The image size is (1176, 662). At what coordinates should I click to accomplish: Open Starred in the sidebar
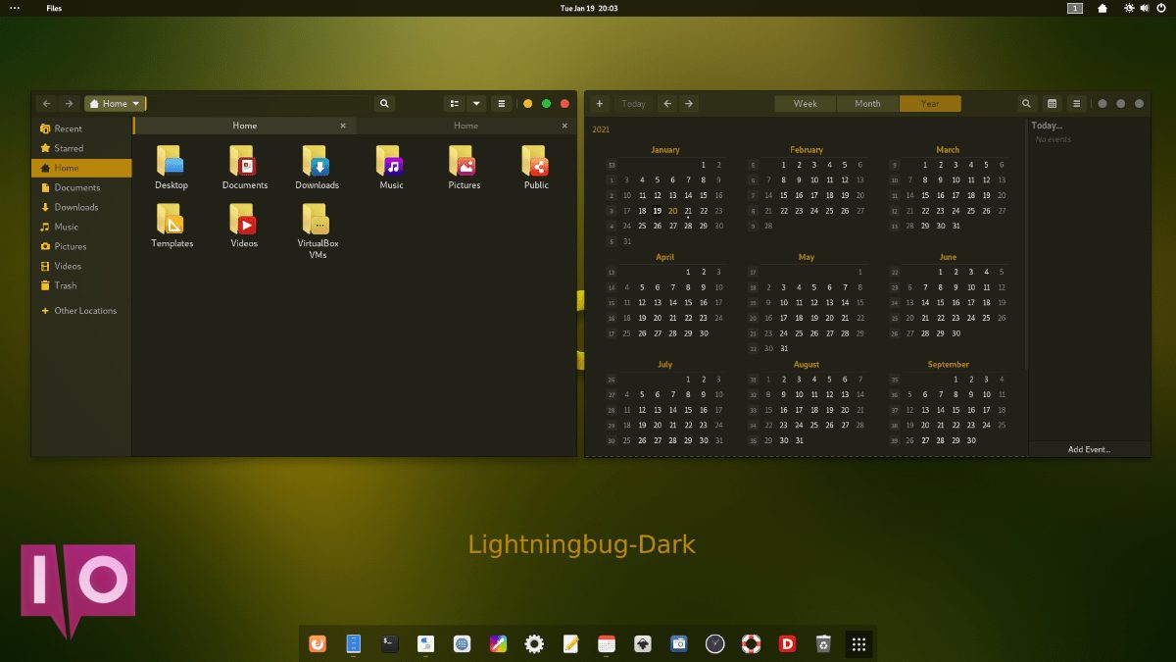(81, 148)
